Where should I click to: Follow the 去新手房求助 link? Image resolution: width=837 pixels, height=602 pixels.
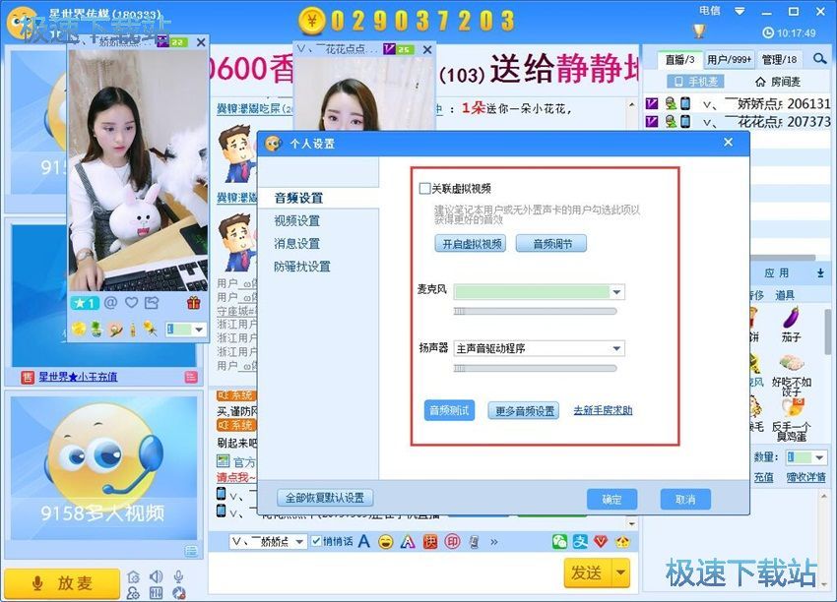(x=603, y=410)
